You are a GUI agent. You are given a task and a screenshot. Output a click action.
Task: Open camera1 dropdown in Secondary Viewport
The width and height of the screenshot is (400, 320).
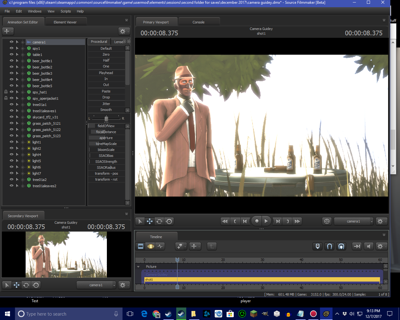pos(96,285)
